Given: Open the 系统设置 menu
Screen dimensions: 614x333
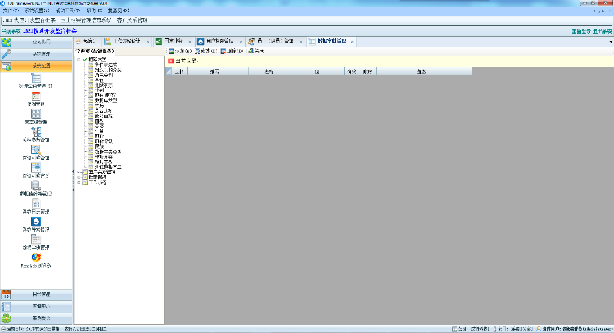Looking at the screenshot, I should point(37,11).
